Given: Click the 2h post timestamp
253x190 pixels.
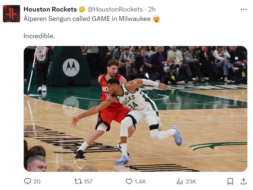Looking at the screenshot, I should [152, 9].
